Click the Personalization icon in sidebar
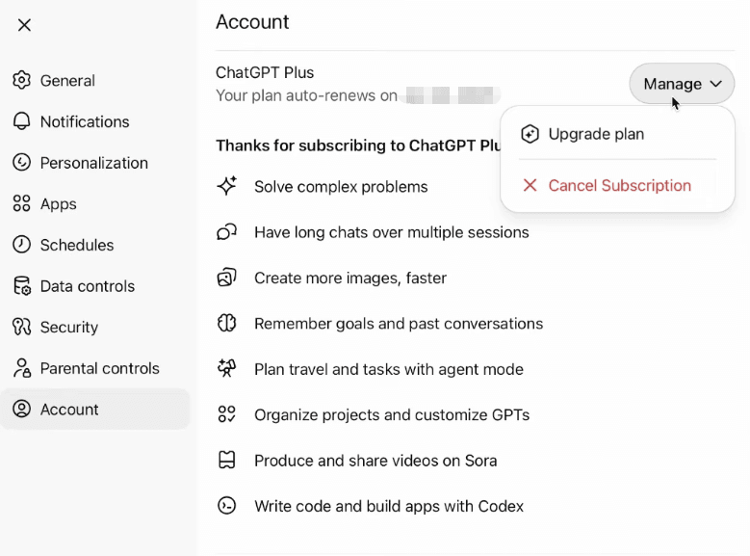 coord(21,163)
